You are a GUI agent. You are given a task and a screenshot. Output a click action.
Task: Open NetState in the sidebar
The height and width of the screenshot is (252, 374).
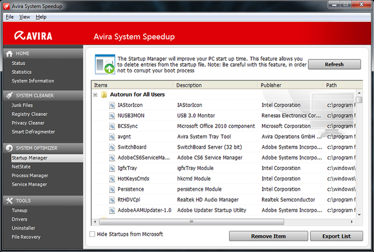(21, 167)
